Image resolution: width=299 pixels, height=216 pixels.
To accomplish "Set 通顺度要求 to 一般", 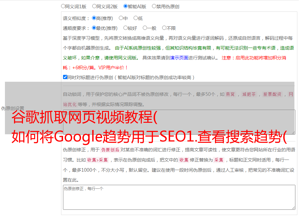I will 145,28.
